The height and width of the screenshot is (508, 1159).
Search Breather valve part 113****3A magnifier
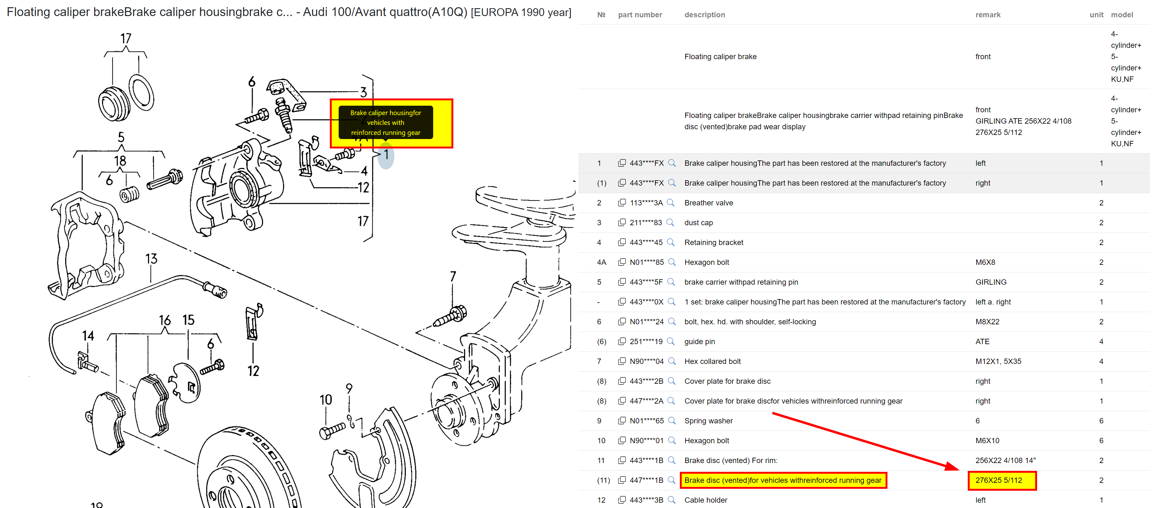[x=670, y=203]
